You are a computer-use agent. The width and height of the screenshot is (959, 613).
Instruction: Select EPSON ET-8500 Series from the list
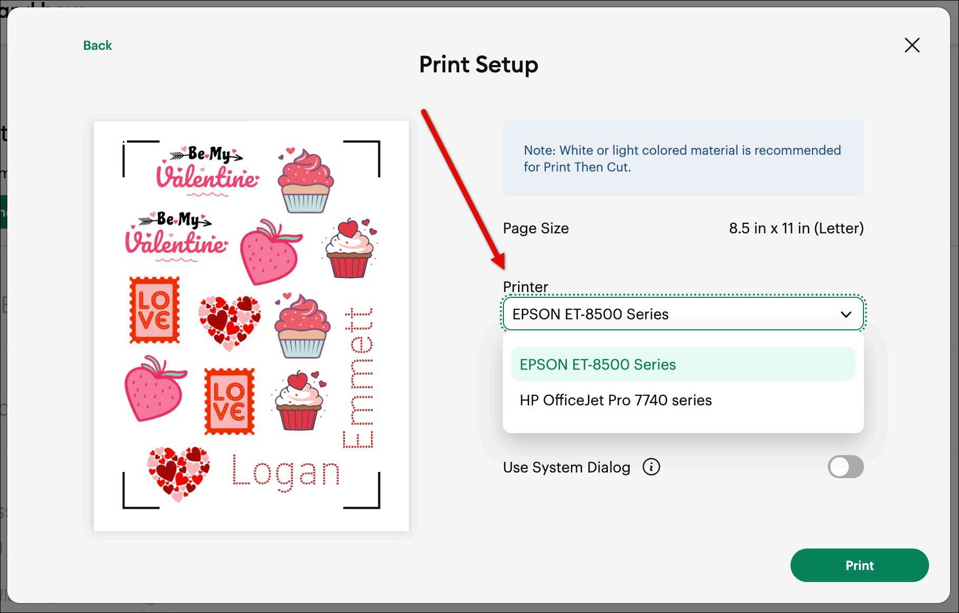(597, 364)
